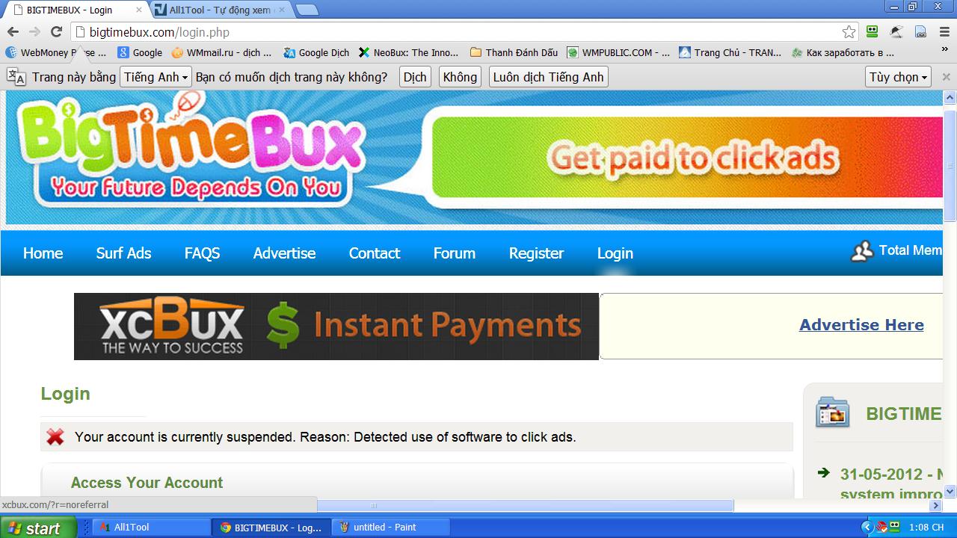Go back to the previous page

click(x=13, y=31)
